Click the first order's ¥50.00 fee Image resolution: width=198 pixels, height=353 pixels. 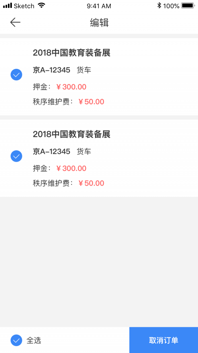click(x=91, y=102)
